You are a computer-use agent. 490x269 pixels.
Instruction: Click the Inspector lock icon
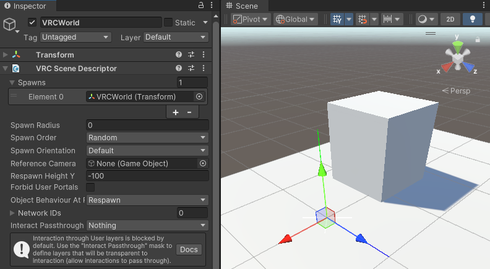201,6
